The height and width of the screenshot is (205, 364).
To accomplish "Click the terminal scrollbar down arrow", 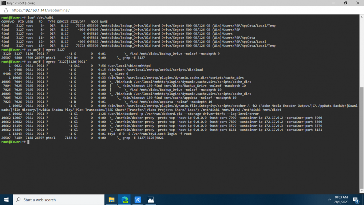I will click(362, 191).
